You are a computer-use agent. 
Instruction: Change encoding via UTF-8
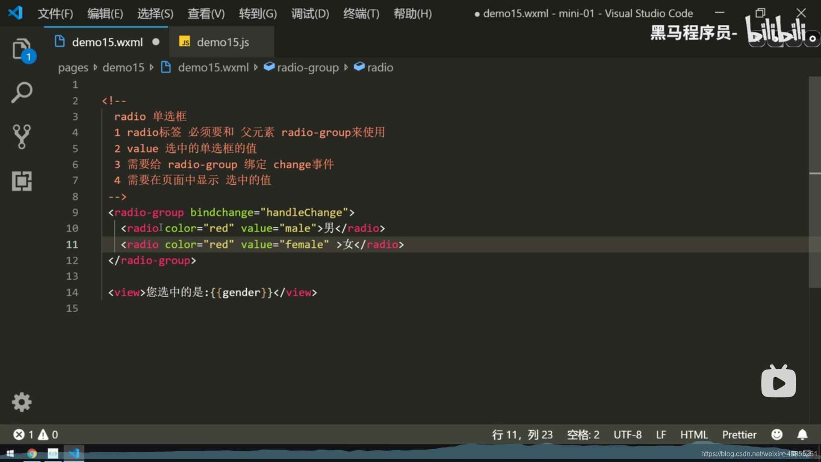tap(628, 435)
